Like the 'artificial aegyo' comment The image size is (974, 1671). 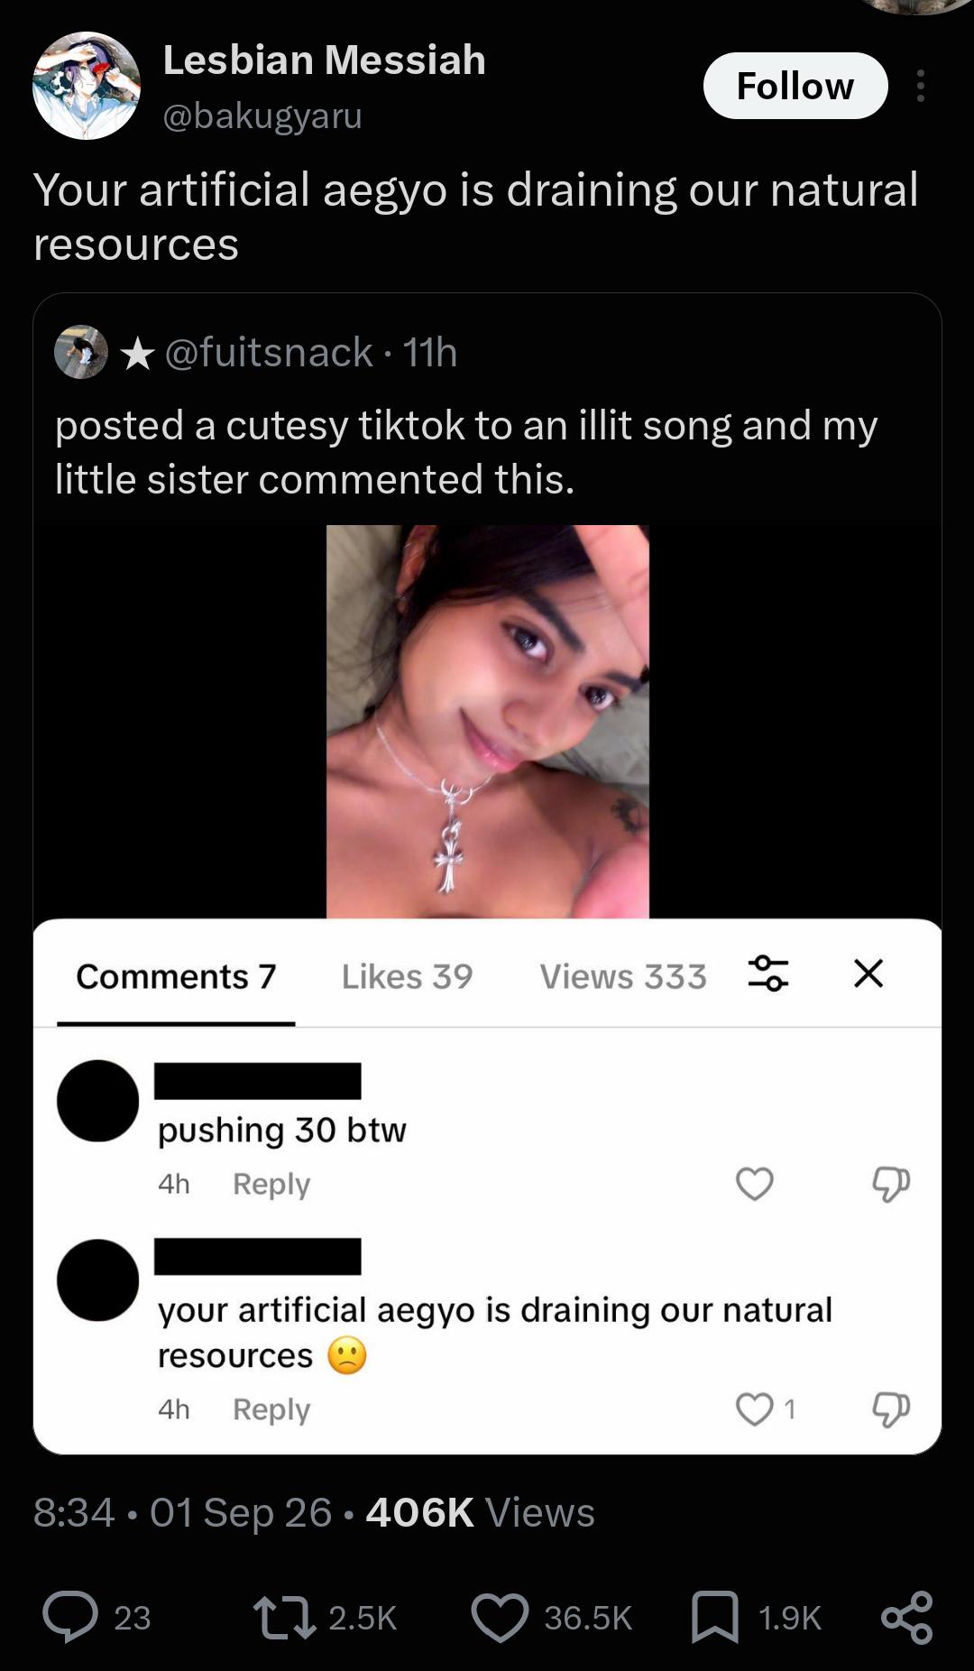pyautogui.click(x=755, y=1408)
